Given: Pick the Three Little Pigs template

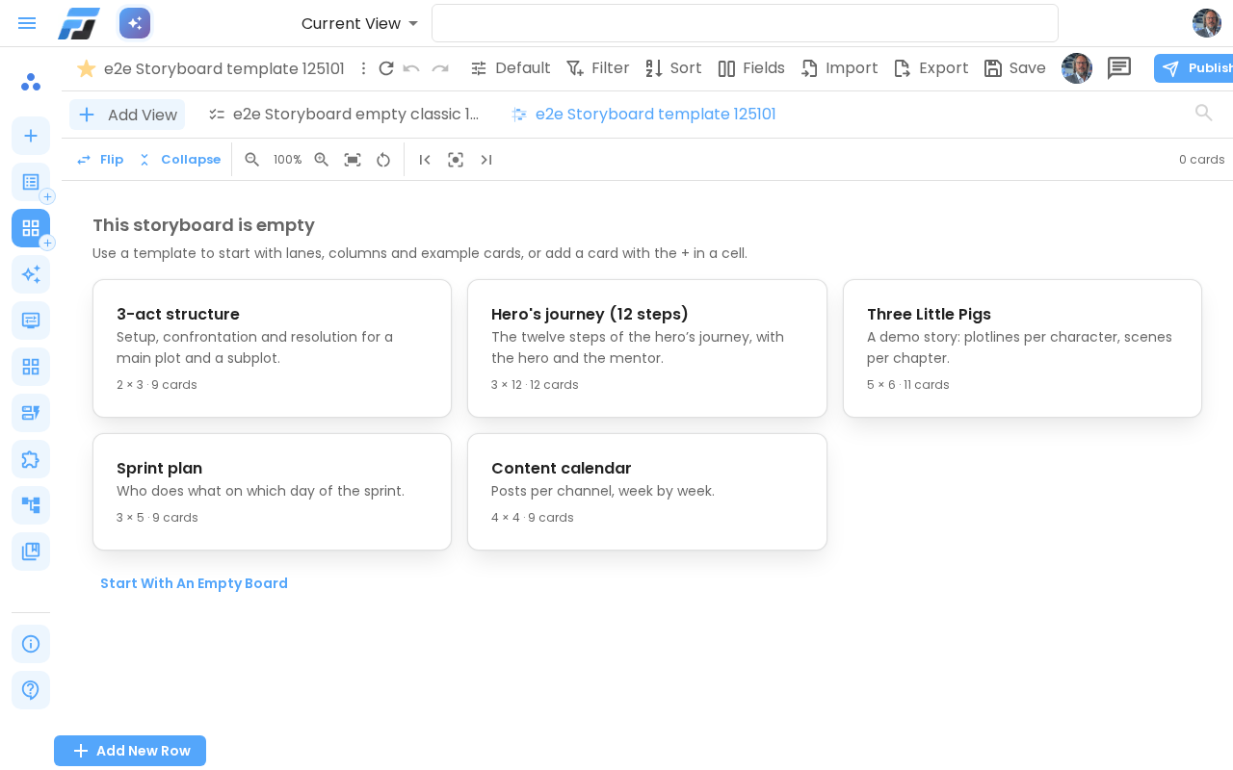Looking at the screenshot, I should click(x=1022, y=348).
